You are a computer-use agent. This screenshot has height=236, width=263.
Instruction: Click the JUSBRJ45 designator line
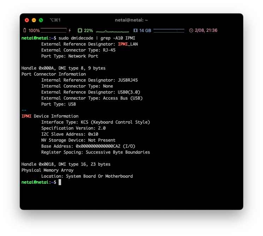coord(89,80)
